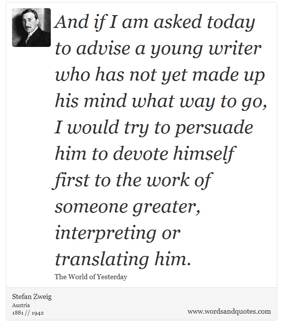Click the Stefan Zweig portrait thumbnail
This screenshot has height=330, width=283.
[x=31, y=28]
